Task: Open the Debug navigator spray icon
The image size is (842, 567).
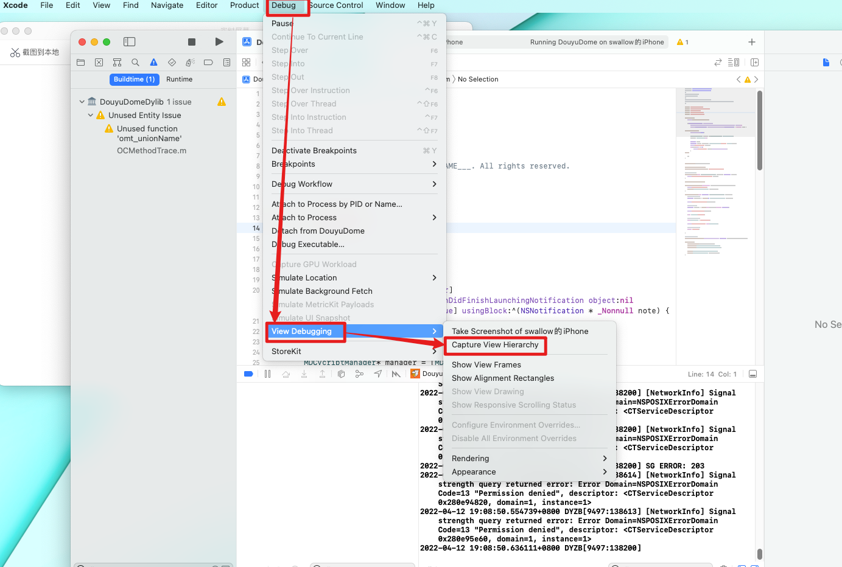Action: coord(190,62)
